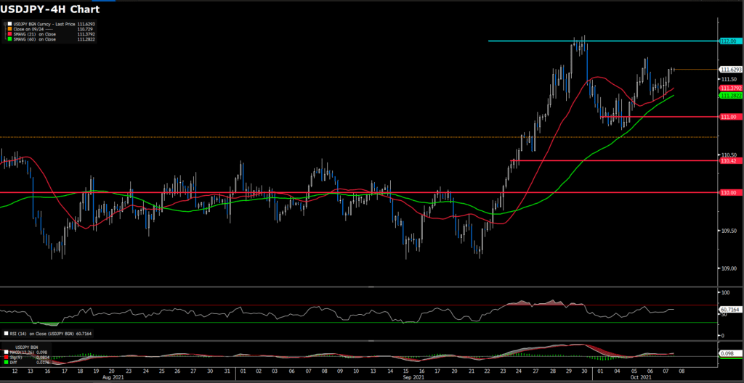The image size is (744, 383).
Task: Click the 'USDJPY-4H Chart' title
Action: tap(51, 8)
